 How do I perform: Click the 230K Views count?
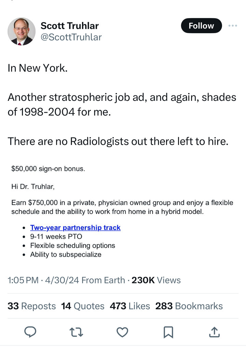pyautogui.click(x=156, y=280)
